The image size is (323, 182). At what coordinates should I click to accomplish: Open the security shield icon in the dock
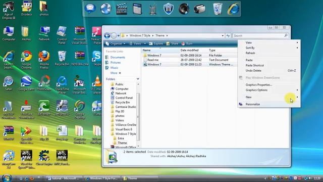coord(168,9)
